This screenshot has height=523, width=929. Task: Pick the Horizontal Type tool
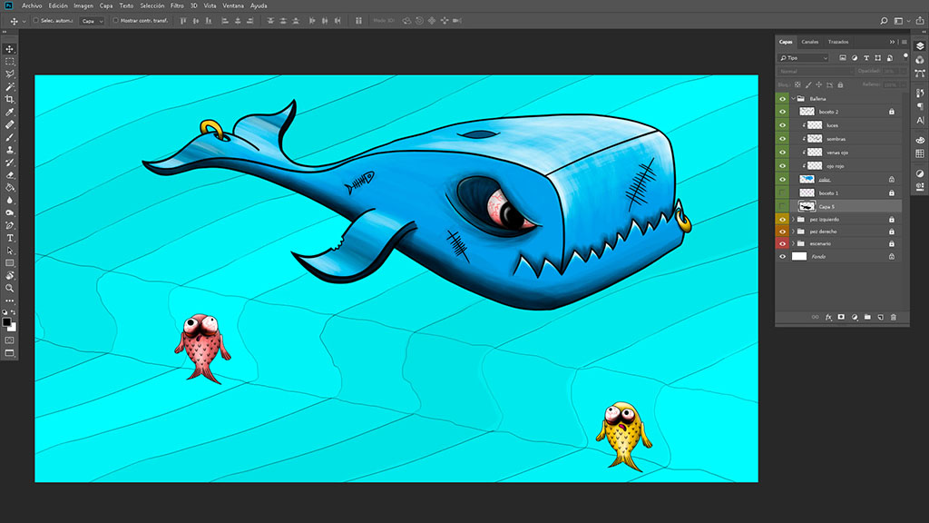point(10,238)
